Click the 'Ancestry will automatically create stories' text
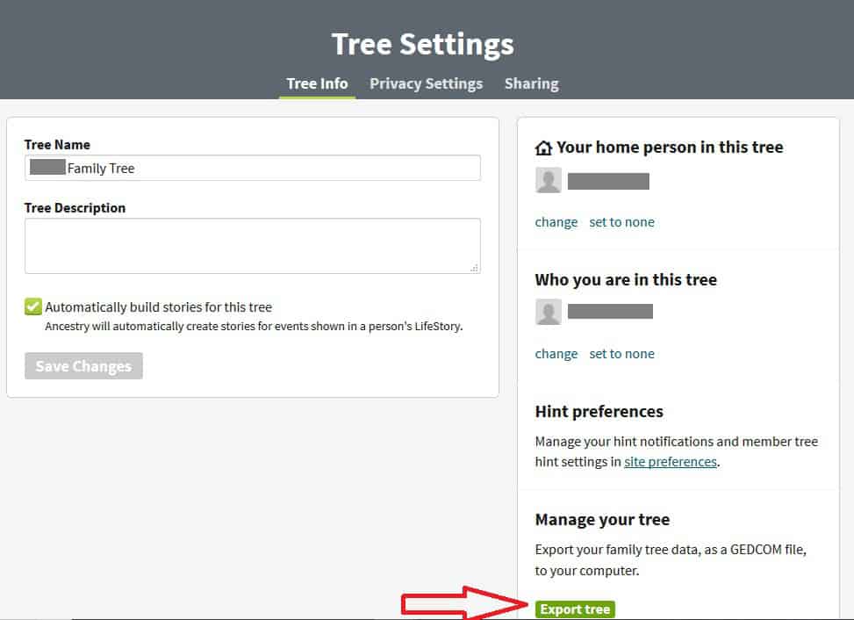This screenshot has width=854, height=620. point(254,327)
